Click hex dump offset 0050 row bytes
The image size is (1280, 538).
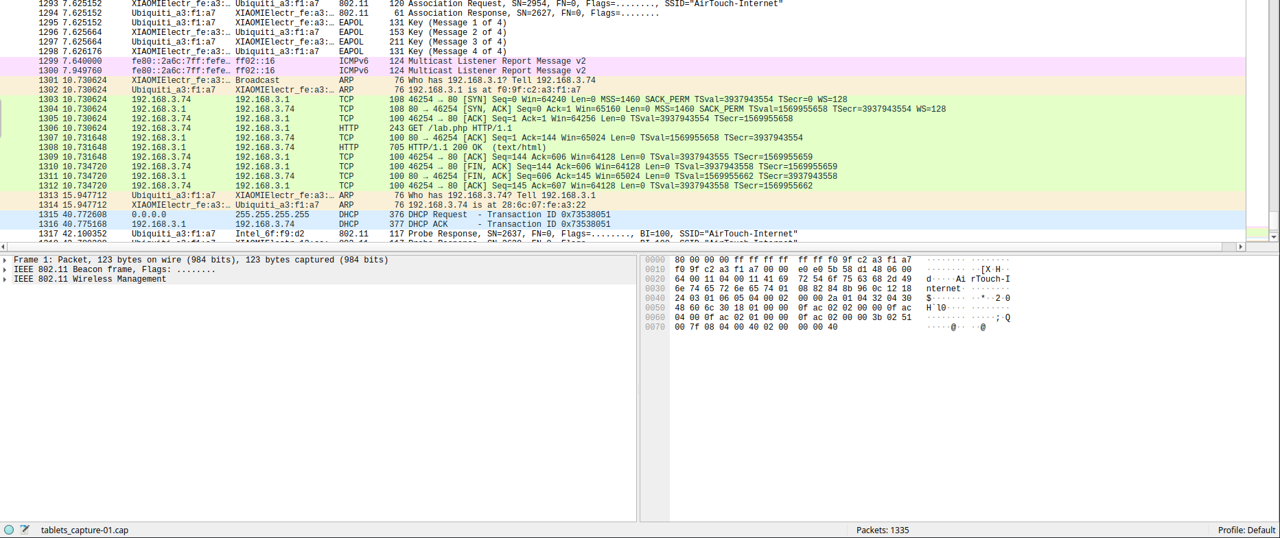pos(793,308)
